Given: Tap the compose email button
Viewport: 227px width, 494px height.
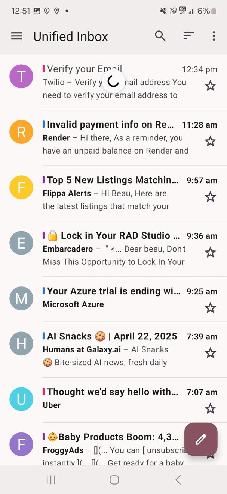Looking at the screenshot, I should click(201, 439).
